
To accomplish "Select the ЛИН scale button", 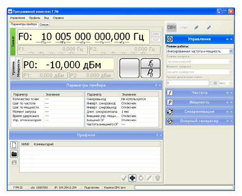I will pyautogui.click(x=156, y=34).
